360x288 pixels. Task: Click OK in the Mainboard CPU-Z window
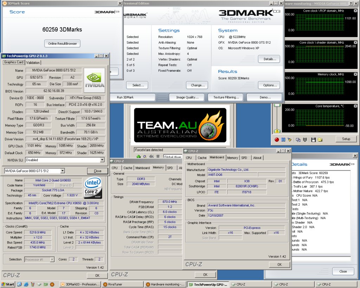(279, 264)
